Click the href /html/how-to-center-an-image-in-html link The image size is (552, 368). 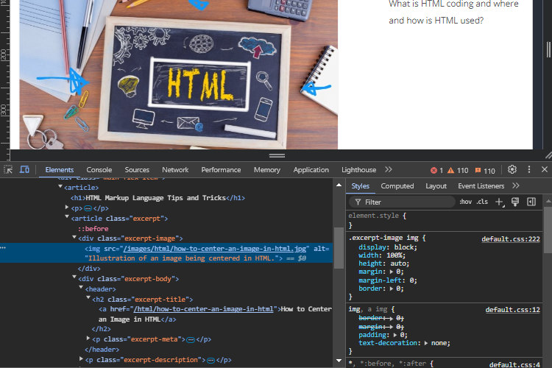click(203, 309)
